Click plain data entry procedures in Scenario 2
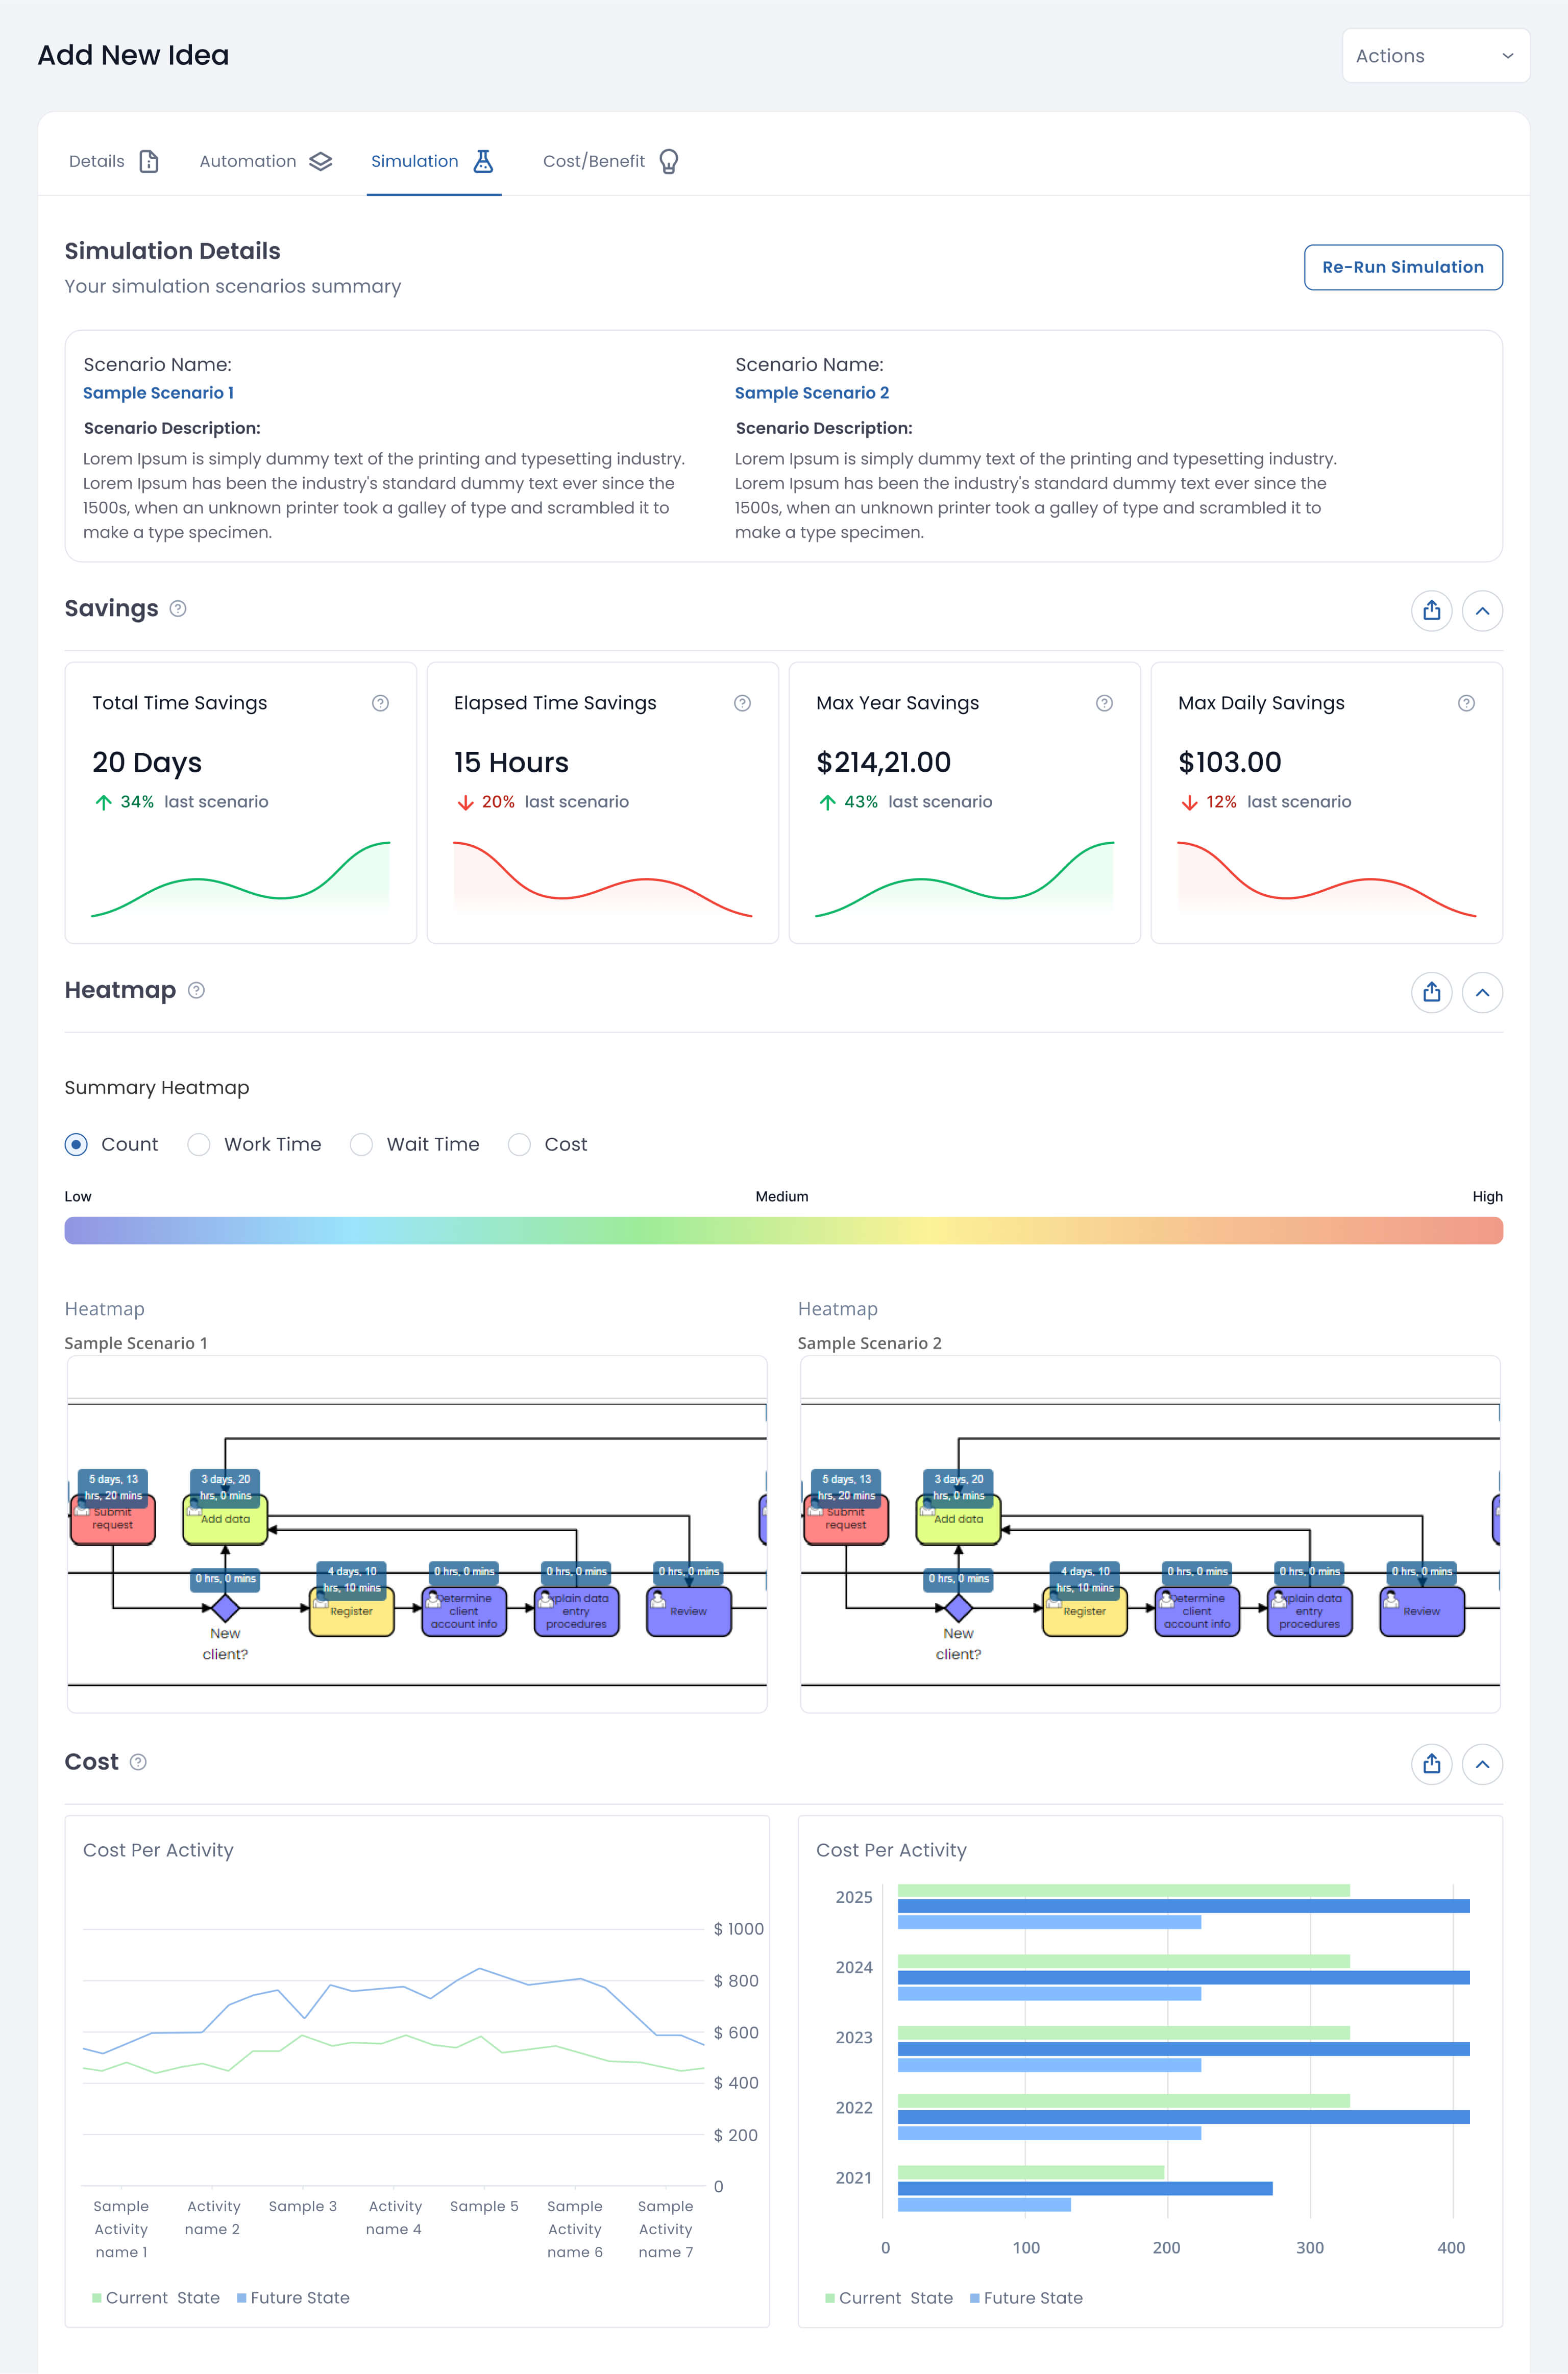The width and height of the screenshot is (1568, 2374). click(x=1310, y=1612)
